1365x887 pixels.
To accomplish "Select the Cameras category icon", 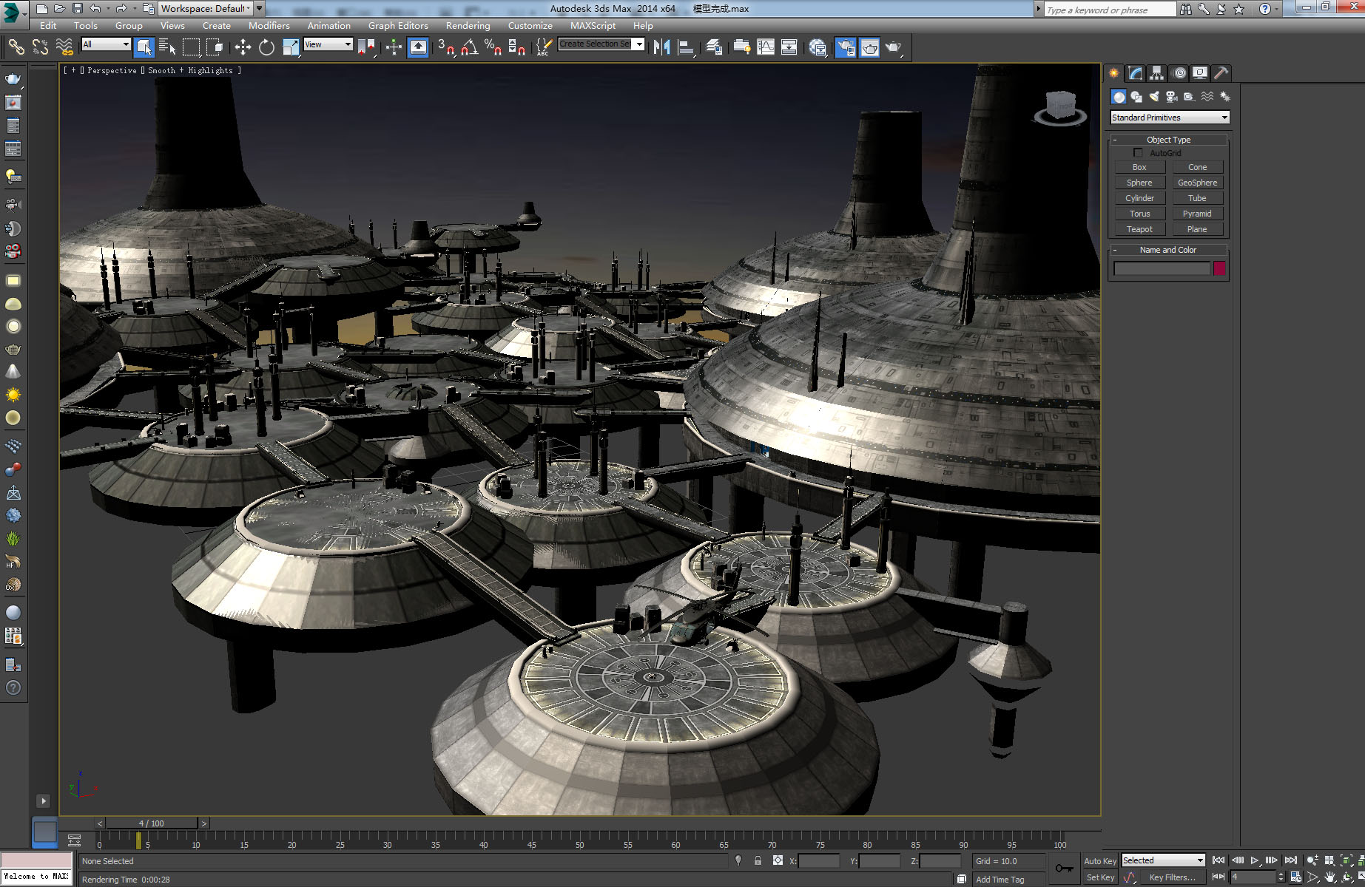I will pyautogui.click(x=1172, y=97).
